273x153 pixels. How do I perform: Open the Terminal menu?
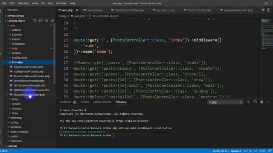click(61, 3)
